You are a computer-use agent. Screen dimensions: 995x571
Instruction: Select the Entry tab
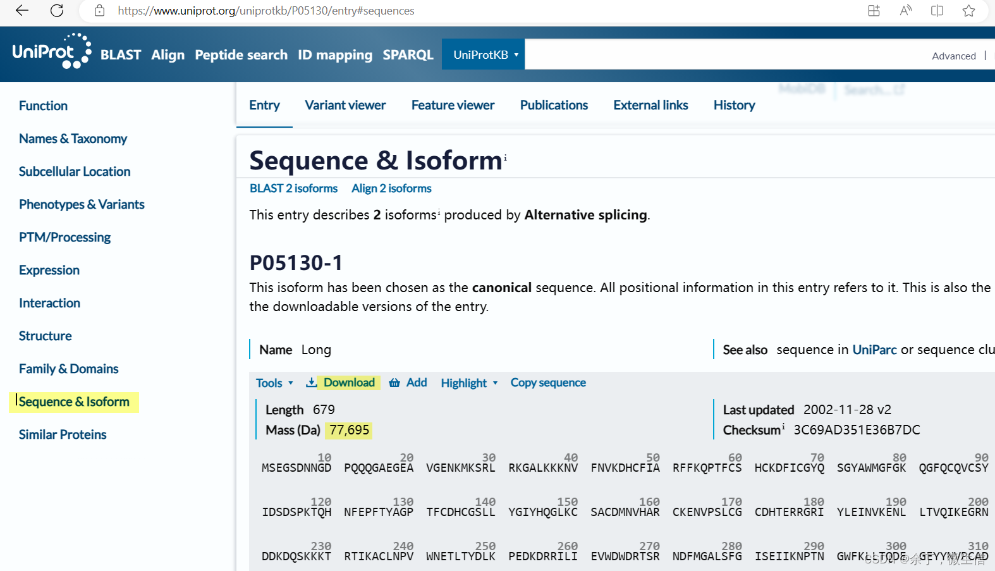(x=264, y=105)
